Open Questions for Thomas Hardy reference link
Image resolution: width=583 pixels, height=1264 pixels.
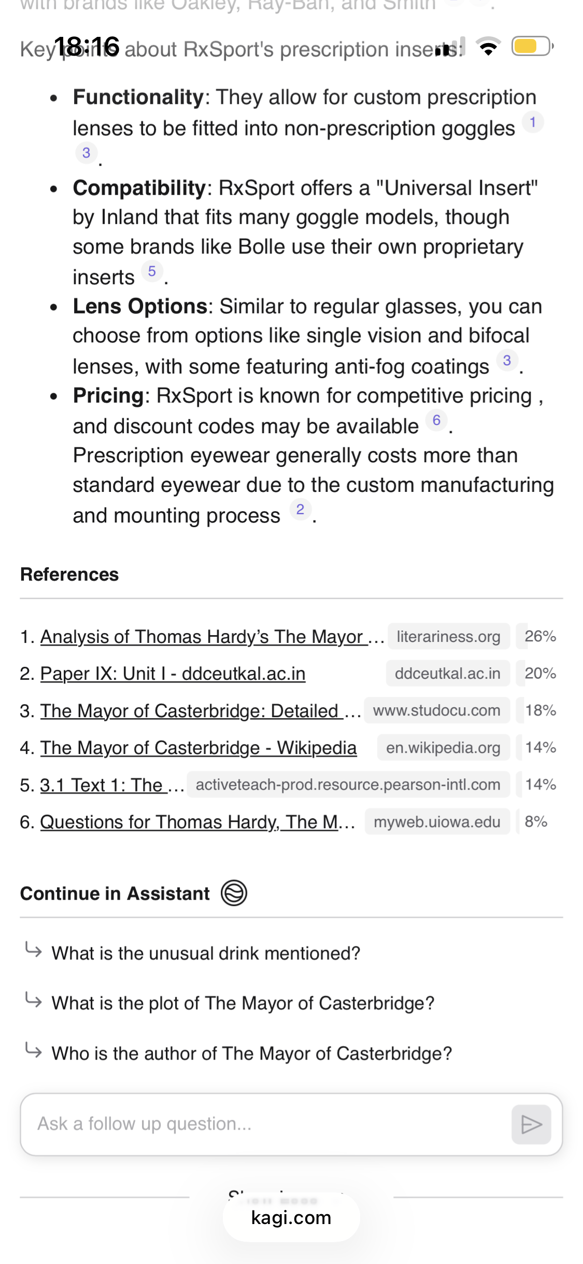tap(190, 822)
